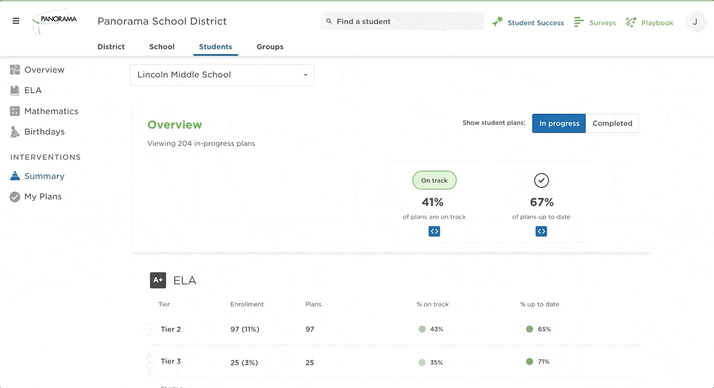The height and width of the screenshot is (388, 714).
Task: Click the Find a student search field
Action: point(403,22)
